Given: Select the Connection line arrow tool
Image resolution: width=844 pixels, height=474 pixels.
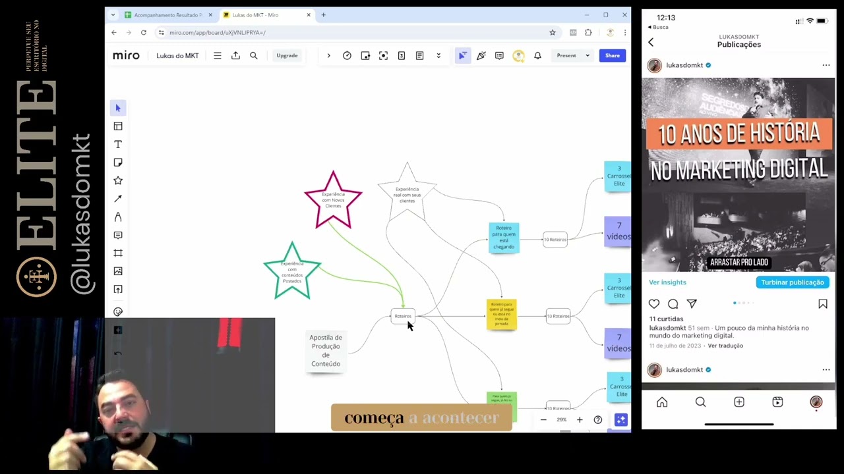Looking at the screenshot, I should [118, 199].
